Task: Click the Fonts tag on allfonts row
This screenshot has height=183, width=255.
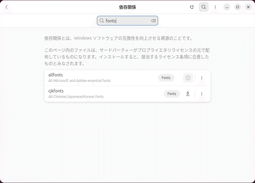Action: point(166,78)
